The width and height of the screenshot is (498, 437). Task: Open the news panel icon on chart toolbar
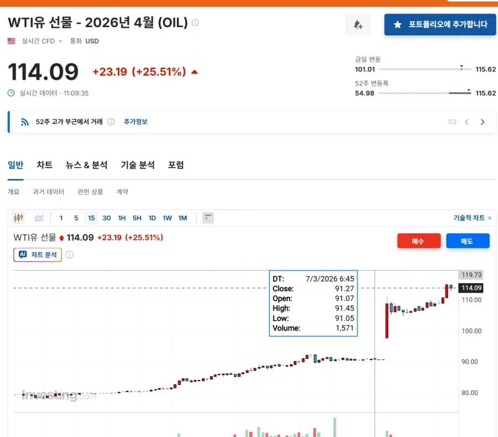207,218
